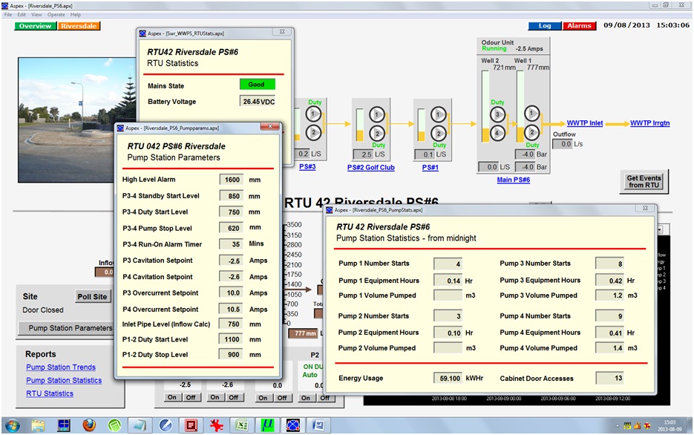Viewport: 694px width, 435px height.
Task: Open the green mu taskbar icon
Action: pyautogui.click(x=267, y=425)
